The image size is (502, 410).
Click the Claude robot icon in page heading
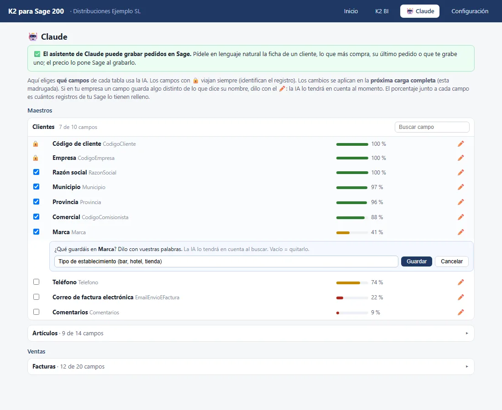click(x=33, y=37)
